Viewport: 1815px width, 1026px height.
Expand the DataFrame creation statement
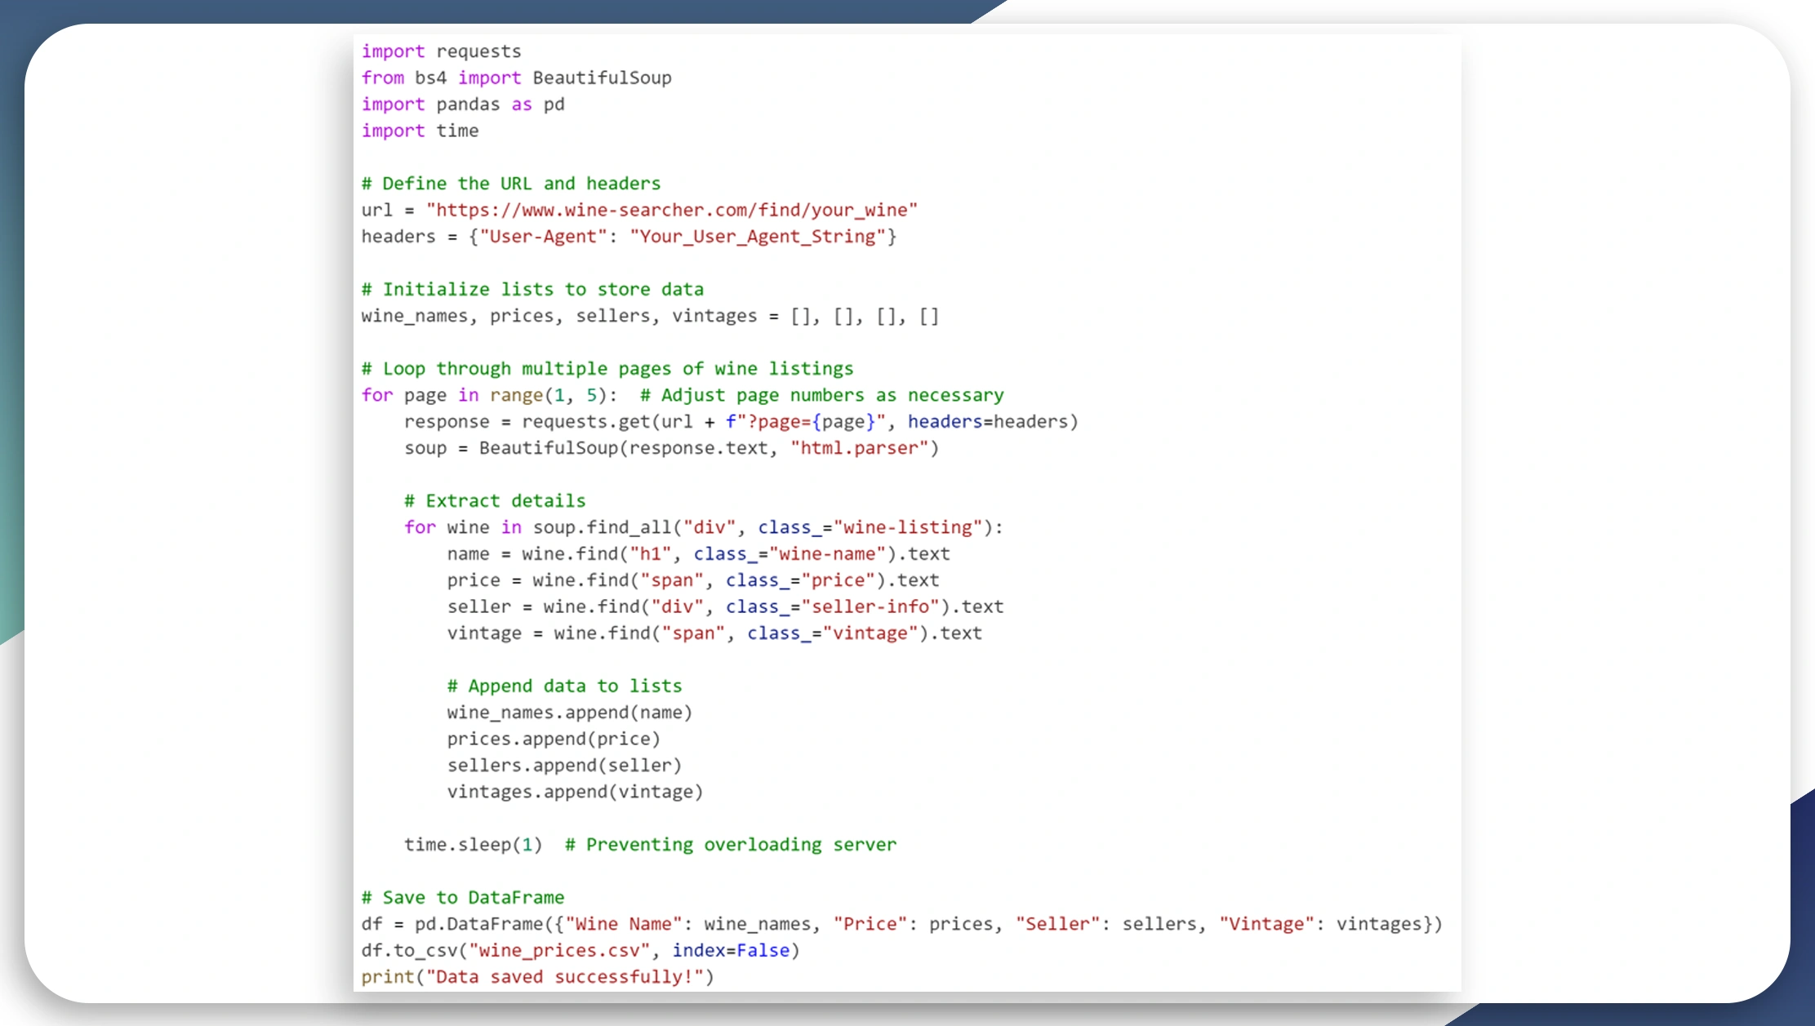901,922
